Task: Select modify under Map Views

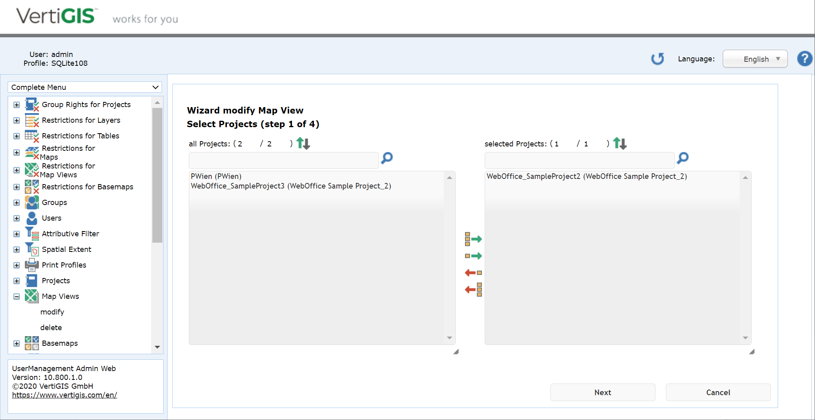Action: [x=52, y=312]
